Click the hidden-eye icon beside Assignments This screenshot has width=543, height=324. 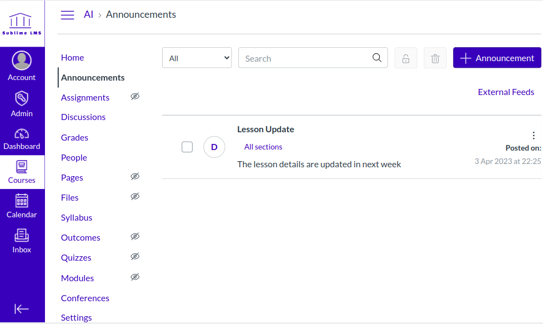click(x=135, y=97)
